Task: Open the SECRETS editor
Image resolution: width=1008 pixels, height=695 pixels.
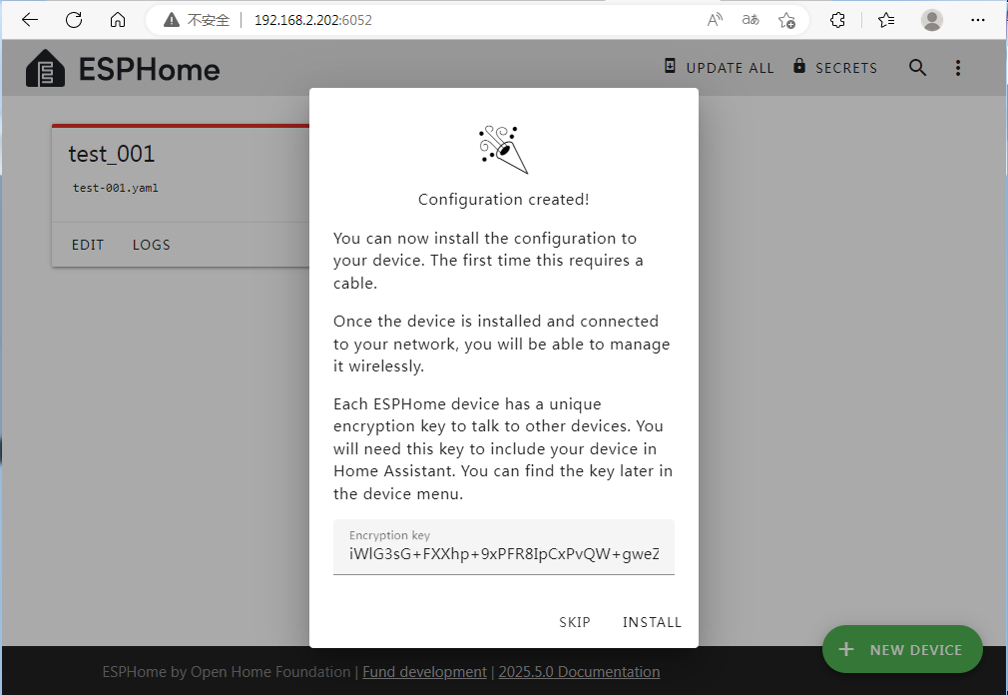Action: click(835, 68)
